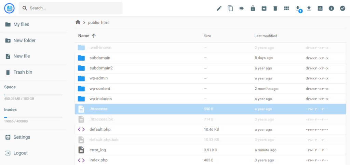Sort by Last modified header

click(266, 36)
